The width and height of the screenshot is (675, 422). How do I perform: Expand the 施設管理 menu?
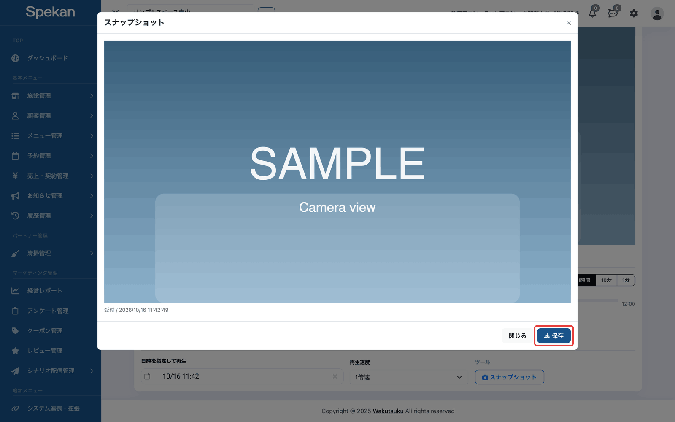(x=51, y=96)
